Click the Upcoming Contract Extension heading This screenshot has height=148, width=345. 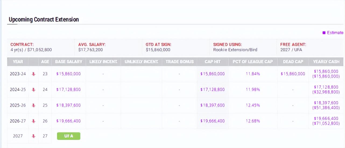44,20
